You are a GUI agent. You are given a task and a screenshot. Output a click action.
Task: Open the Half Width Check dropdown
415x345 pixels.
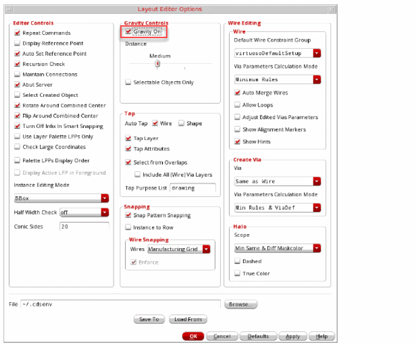click(84, 212)
